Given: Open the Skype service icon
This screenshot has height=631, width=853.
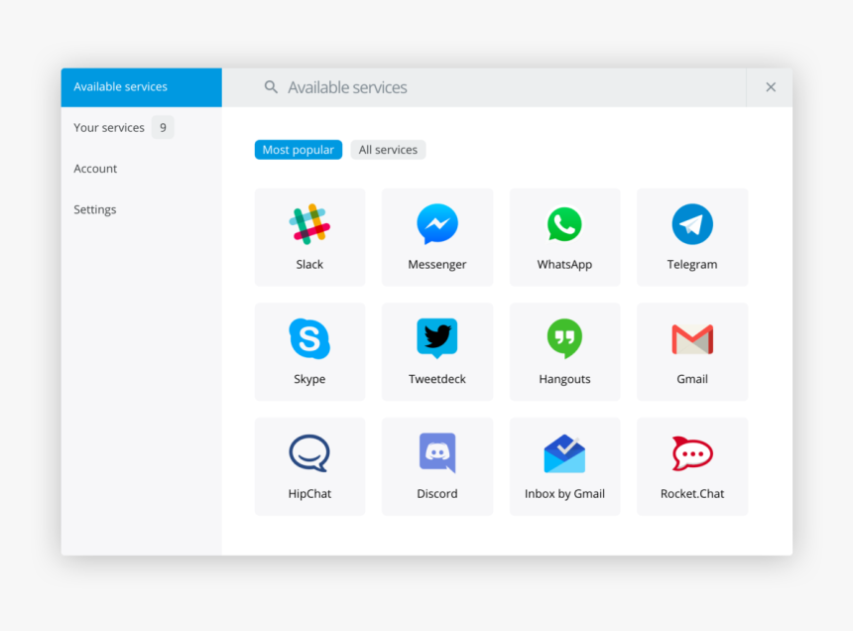Looking at the screenshot, I should (x=309, y=339).
